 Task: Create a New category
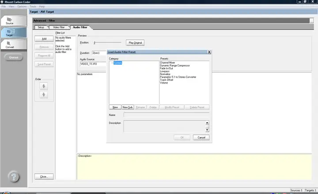(x=115, y=107)
